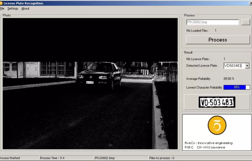Click the app icon in the title bar
This screenshot has width=252, height=161.
click(x=1, y=3)
